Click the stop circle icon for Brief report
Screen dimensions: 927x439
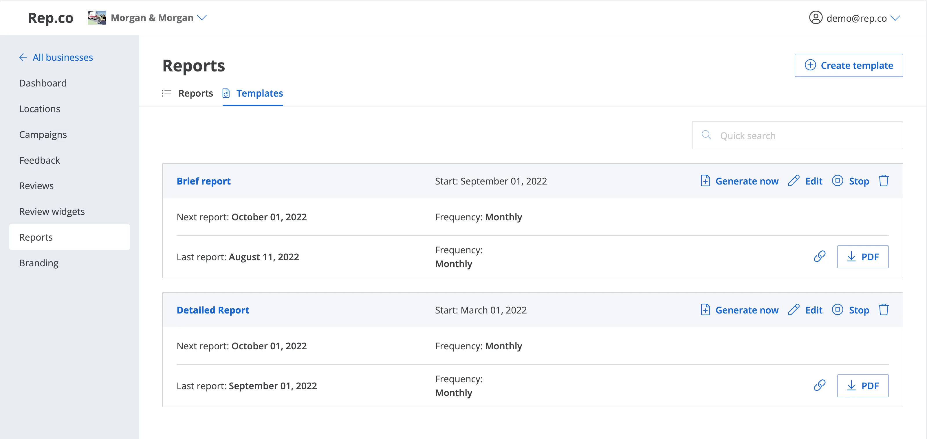[837, 180]
